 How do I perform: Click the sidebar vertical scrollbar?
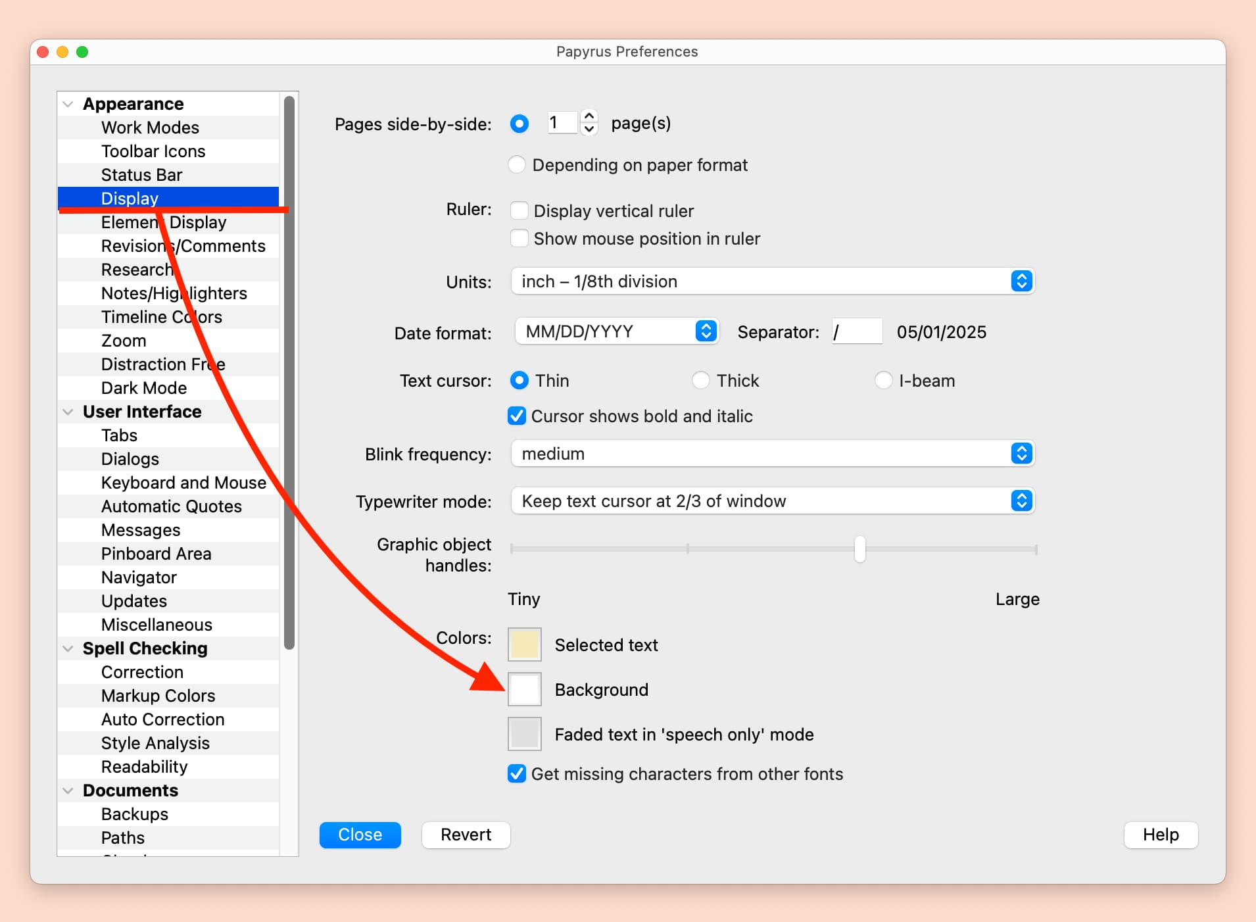pos(289,373)
